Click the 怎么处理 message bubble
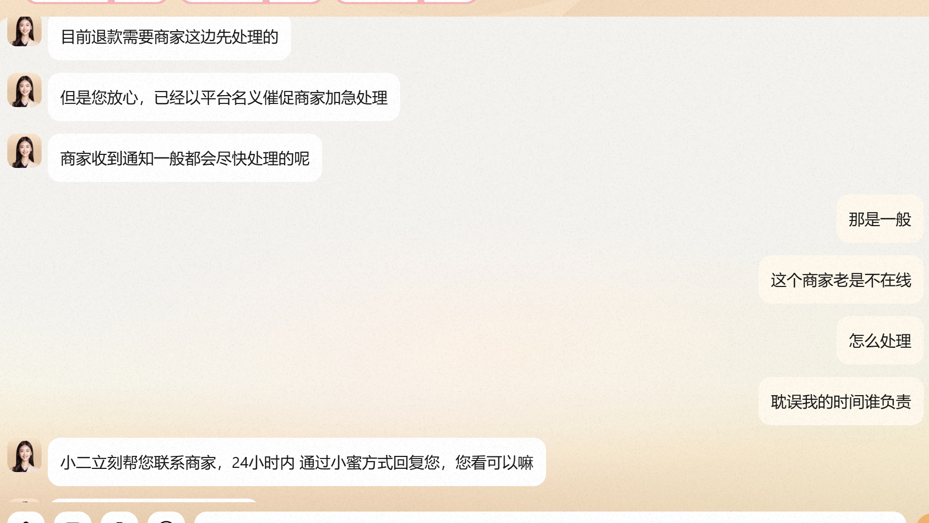This screenshot has height=523, width=929. click(880, 341)
